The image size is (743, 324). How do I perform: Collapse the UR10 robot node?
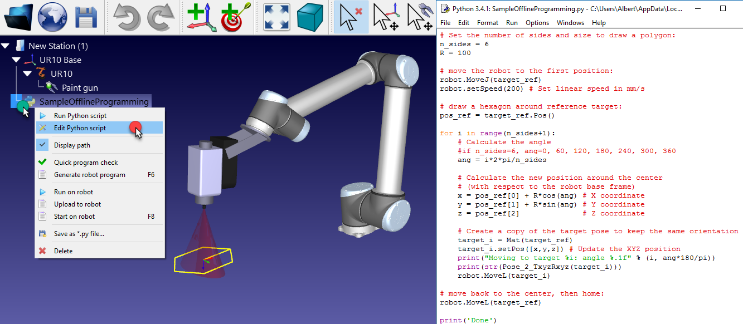(x=27, y=73)
